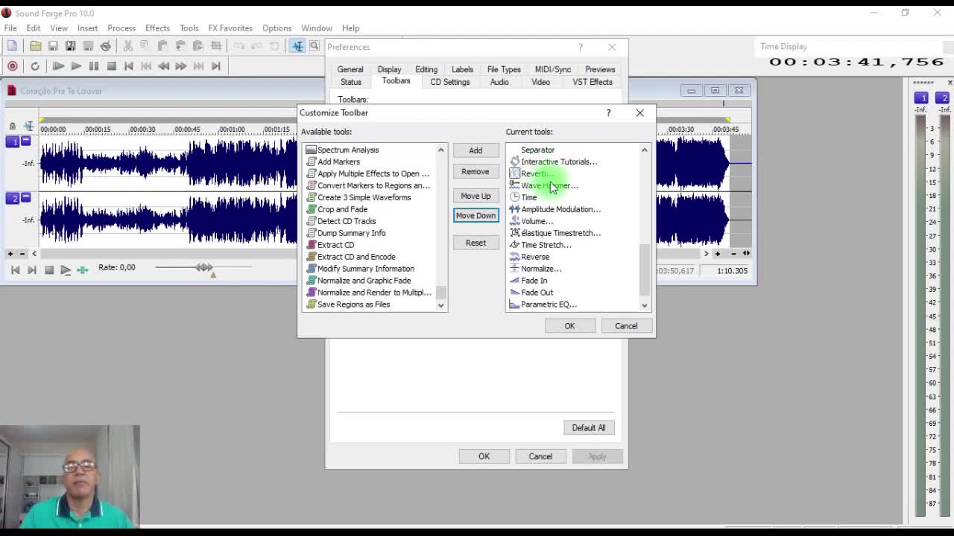Open the FX Favorites menu
The height and width of the screenshot is (536, 954).
[230, 28]
